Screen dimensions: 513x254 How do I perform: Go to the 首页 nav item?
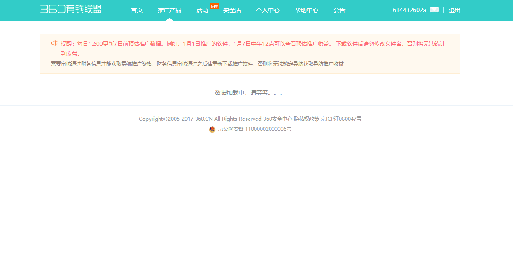137,10
